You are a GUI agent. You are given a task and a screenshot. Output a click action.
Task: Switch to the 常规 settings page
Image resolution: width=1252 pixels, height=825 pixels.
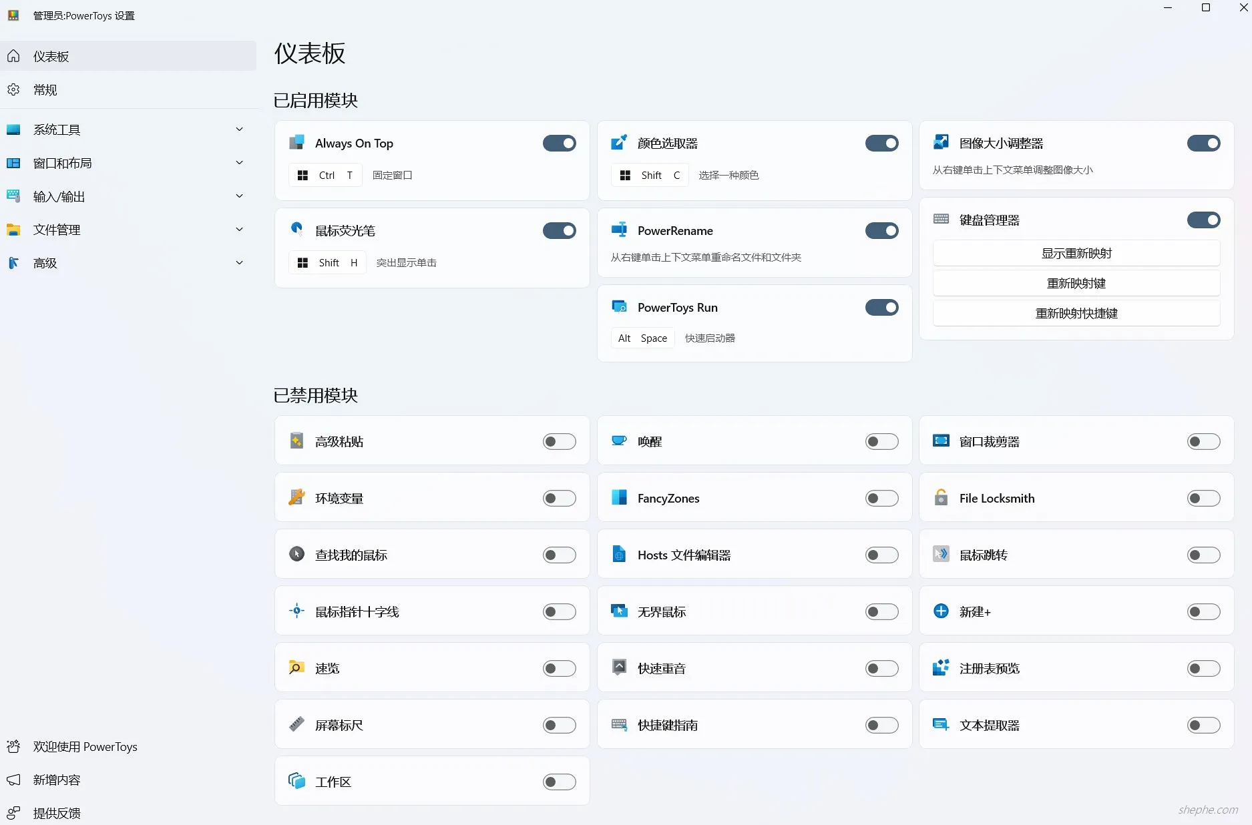click(x=45, y=89)
